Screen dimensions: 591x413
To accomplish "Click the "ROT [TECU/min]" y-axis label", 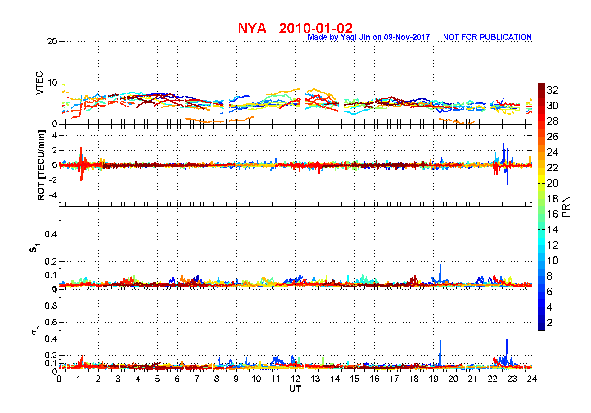I will [41, 165].
